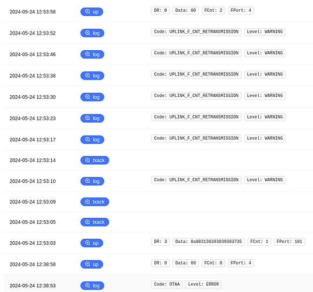Click magnifier icon on 12:53:23 log row
The image size is (313, 292).
pos(87,118)
